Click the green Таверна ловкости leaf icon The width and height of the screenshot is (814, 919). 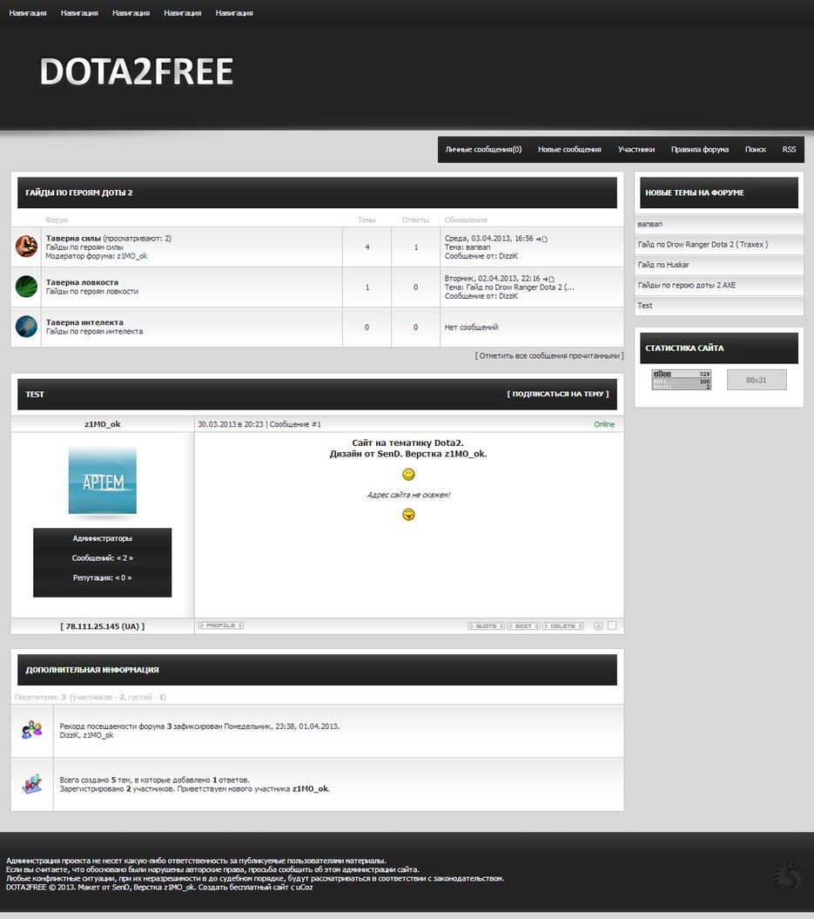click(25, 286)
